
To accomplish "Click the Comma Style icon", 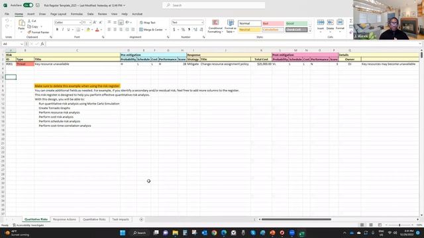I will click(x=189, y=29).
